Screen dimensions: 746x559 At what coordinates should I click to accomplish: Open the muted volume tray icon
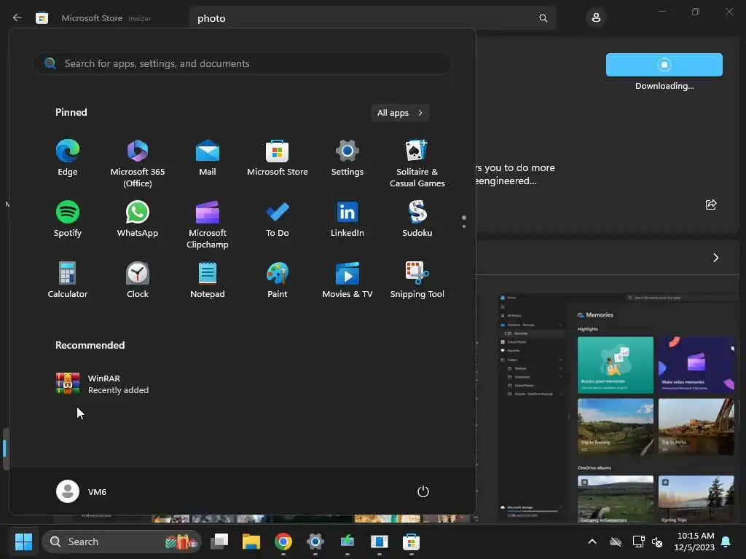click(657, 542)
